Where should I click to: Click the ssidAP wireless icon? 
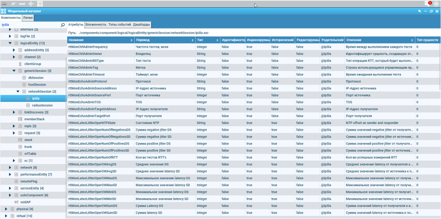coord(16,202)
